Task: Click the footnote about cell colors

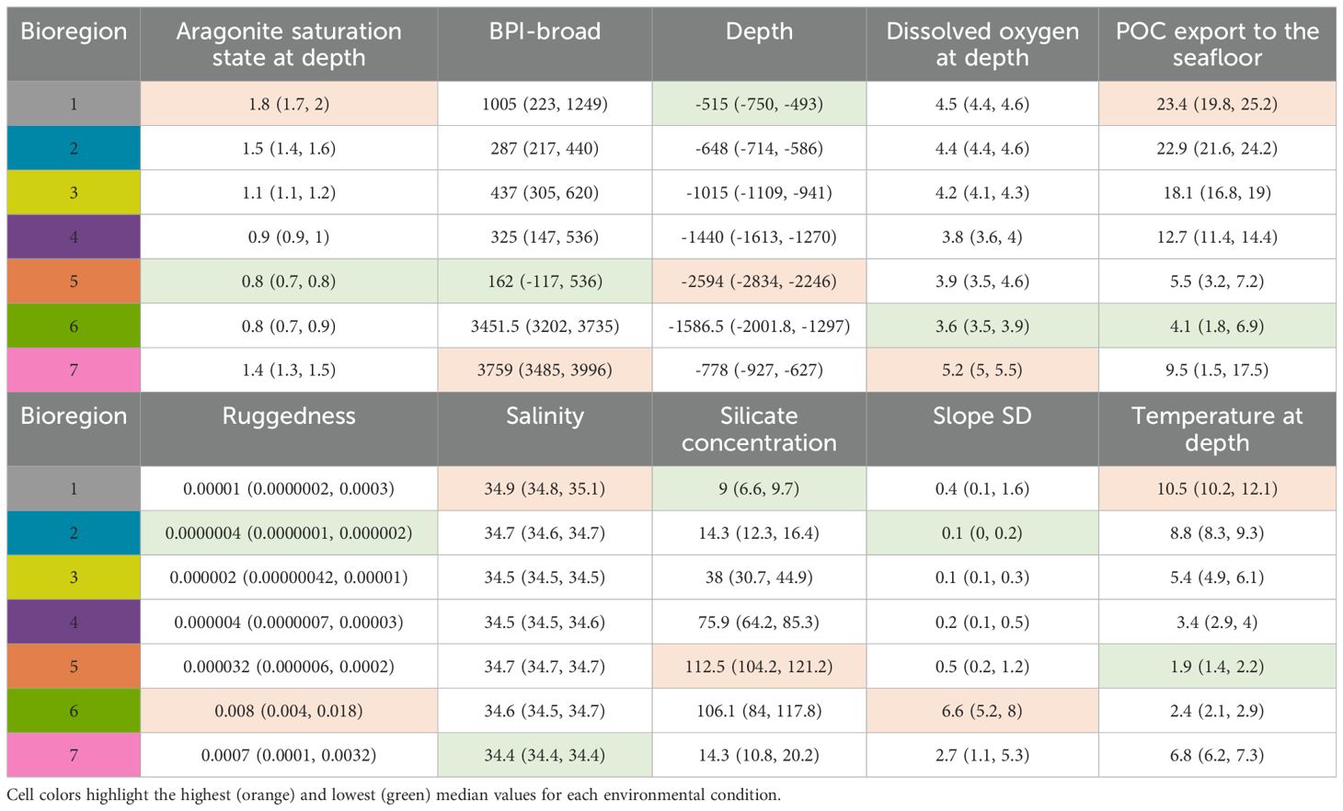Action: (x=394, y=794)
